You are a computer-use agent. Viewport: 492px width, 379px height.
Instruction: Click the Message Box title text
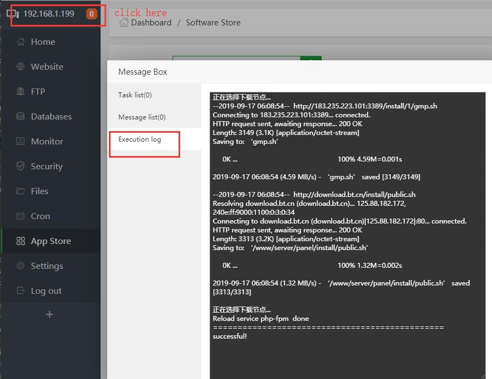[x=143, y=72]
